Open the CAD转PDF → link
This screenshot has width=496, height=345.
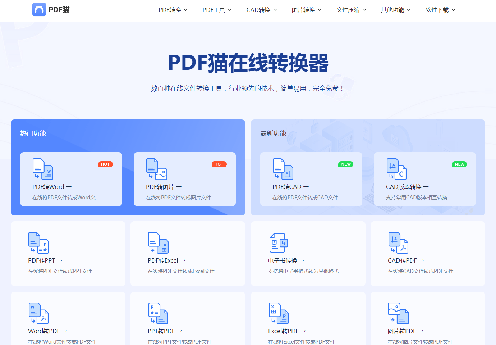[406, 260]
